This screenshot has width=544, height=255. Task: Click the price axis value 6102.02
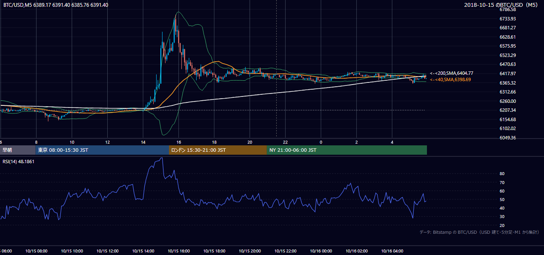coord(508,128)
